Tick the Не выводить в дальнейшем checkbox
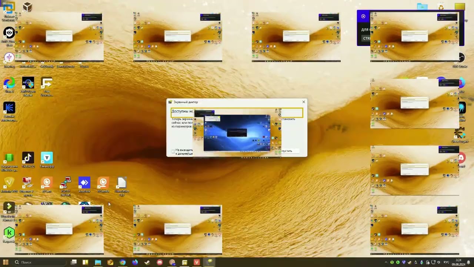This screenshot has height=267, width=474. (173, 151)
